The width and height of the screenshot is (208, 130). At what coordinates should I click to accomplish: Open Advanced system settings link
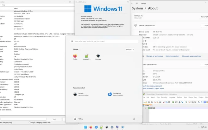click(191, 56)
